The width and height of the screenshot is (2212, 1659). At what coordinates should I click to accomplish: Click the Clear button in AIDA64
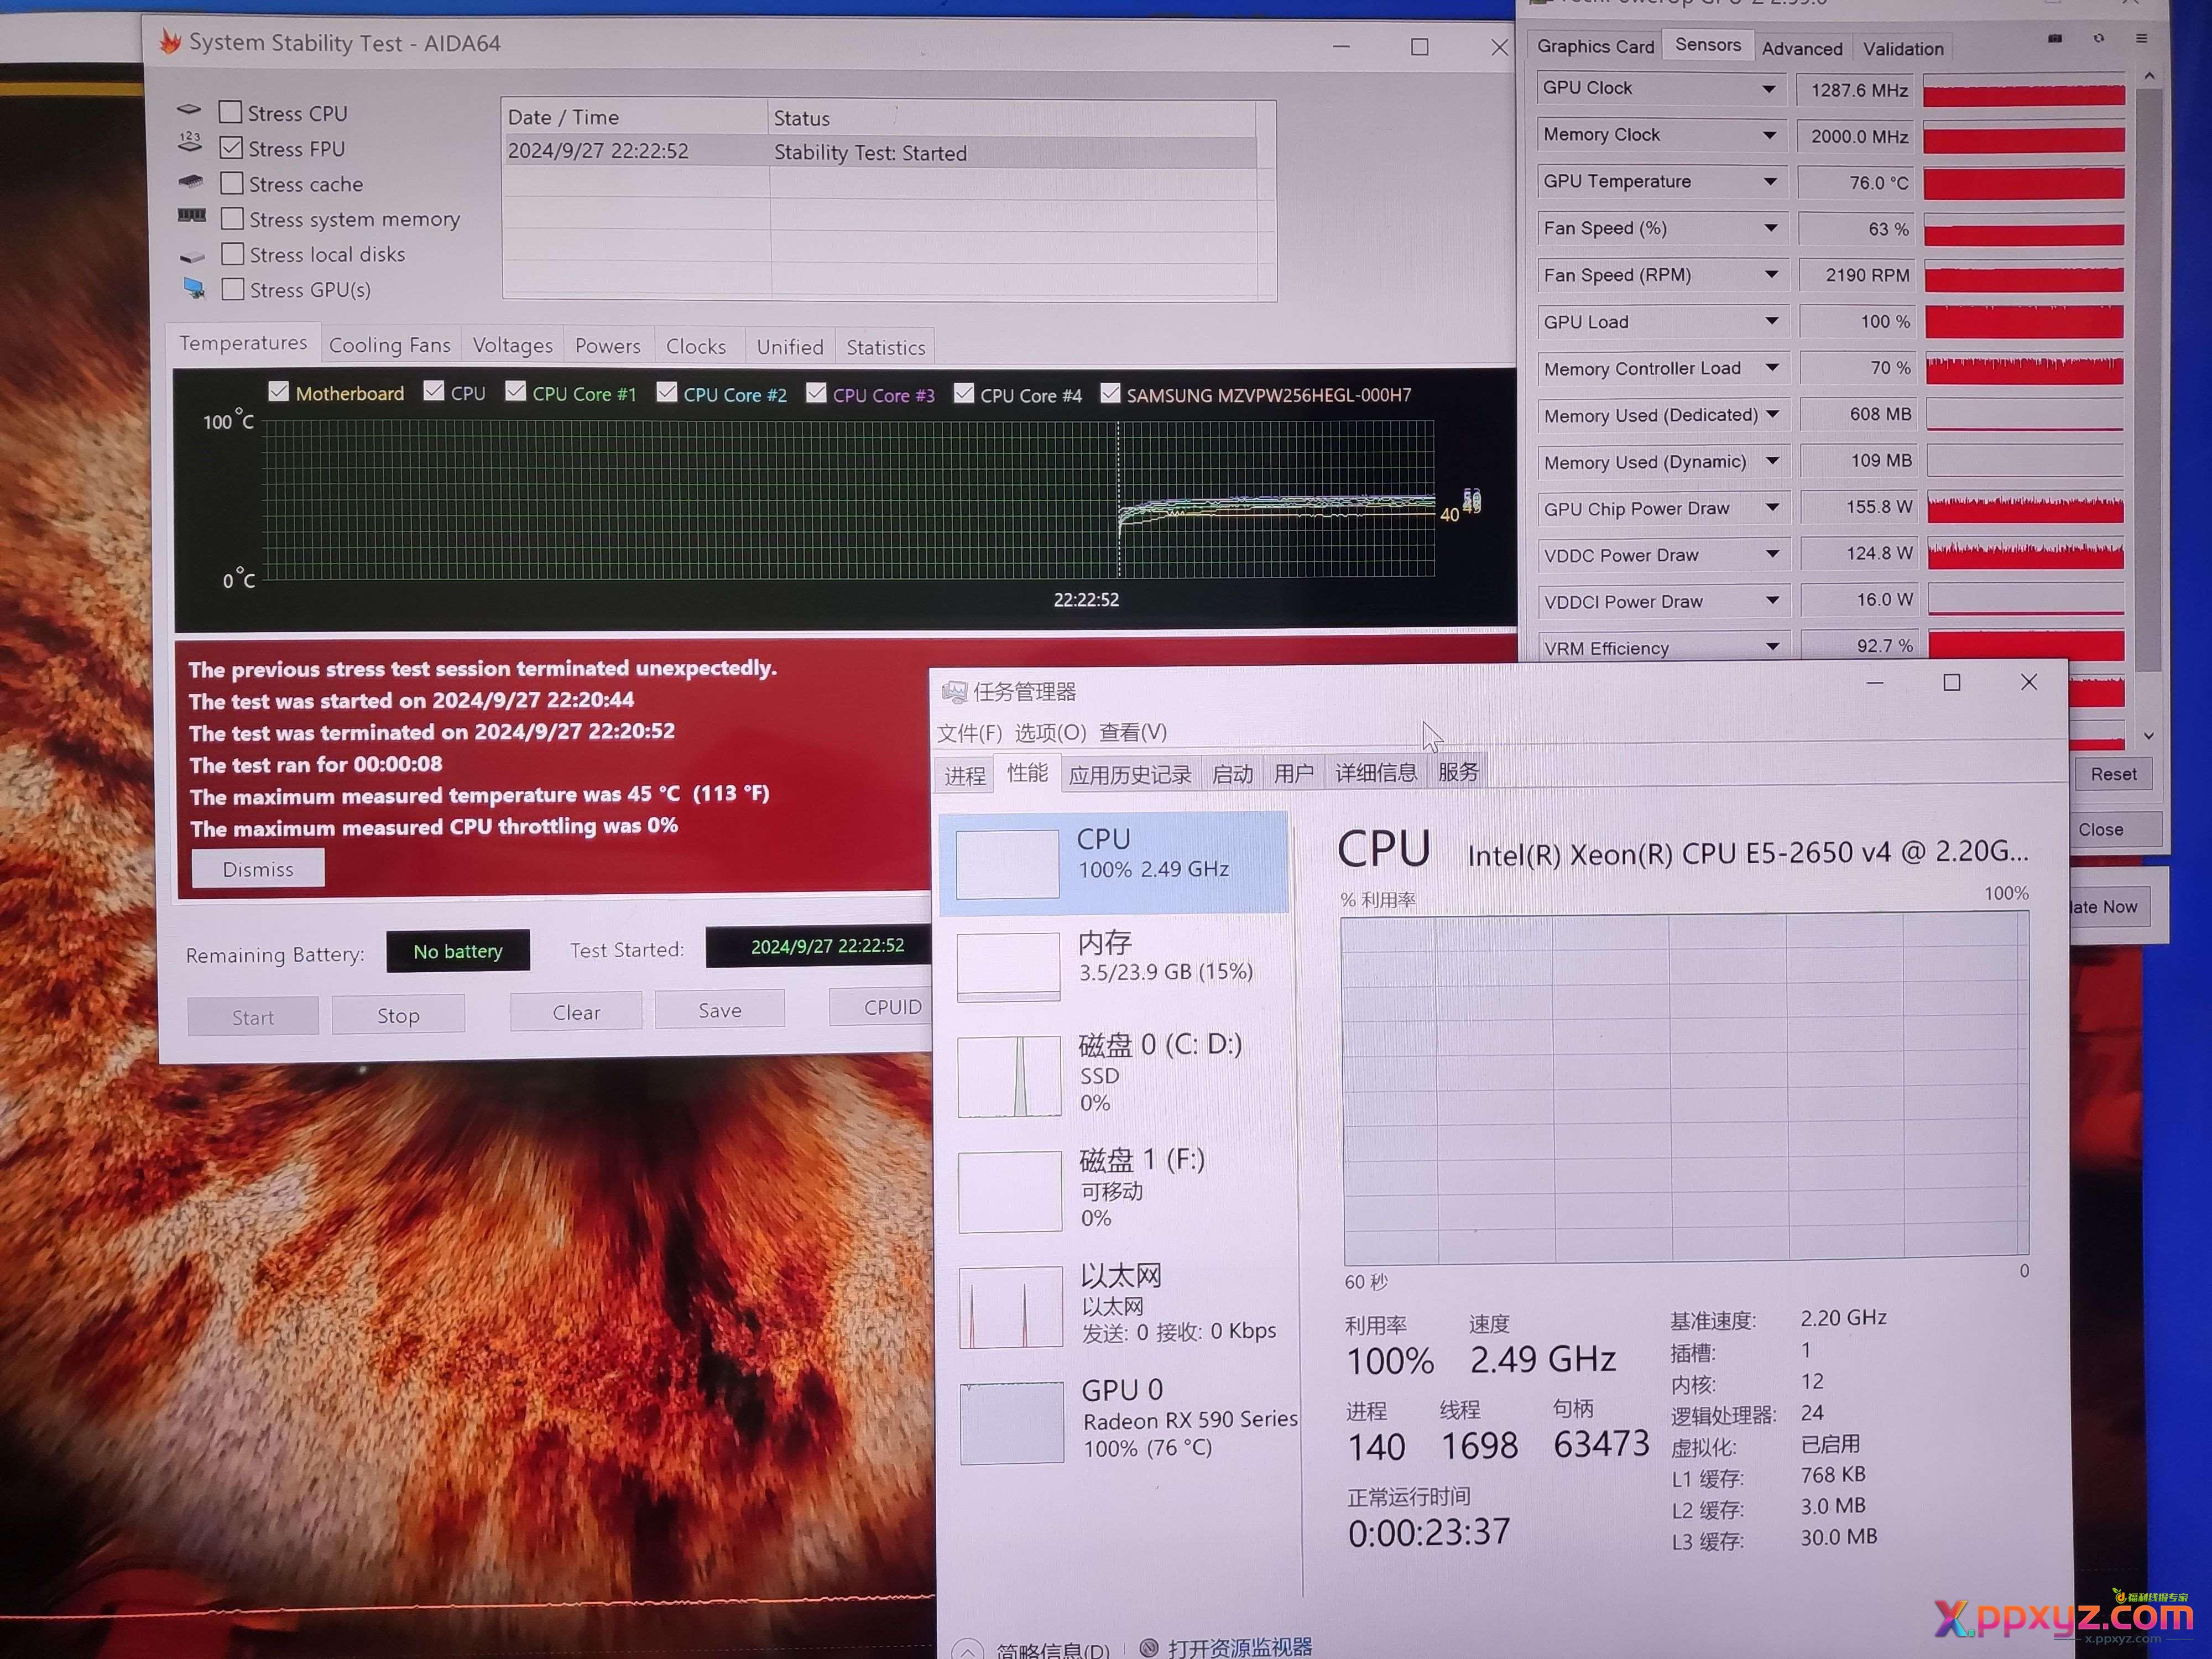click(x=576, y=1012)
